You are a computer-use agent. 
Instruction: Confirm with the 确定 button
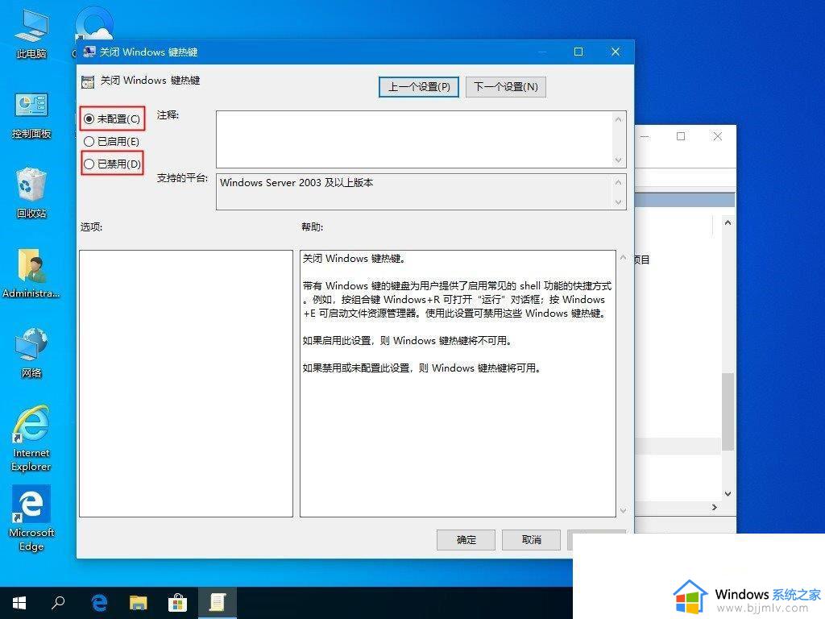[x=466, y=539]
